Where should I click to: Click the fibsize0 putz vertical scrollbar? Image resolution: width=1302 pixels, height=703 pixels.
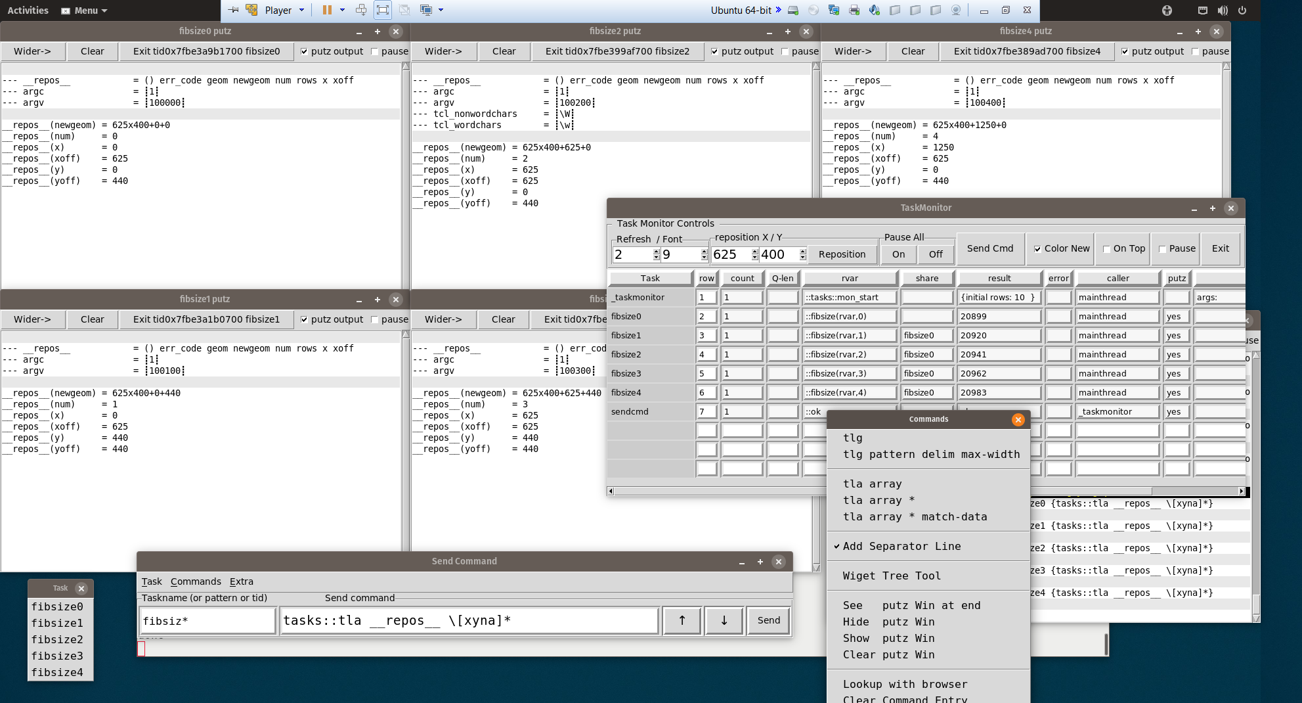click(406, 175)
